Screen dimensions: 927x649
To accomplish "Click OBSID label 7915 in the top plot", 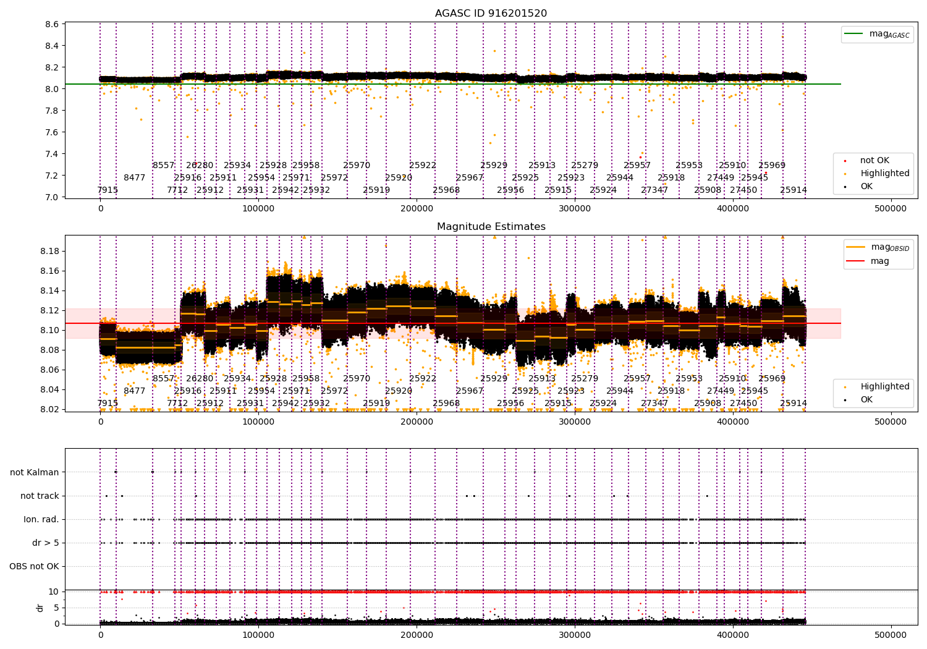I will pos(108,190).
